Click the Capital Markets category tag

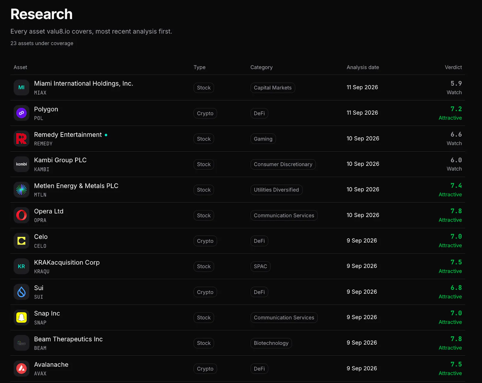273,88
